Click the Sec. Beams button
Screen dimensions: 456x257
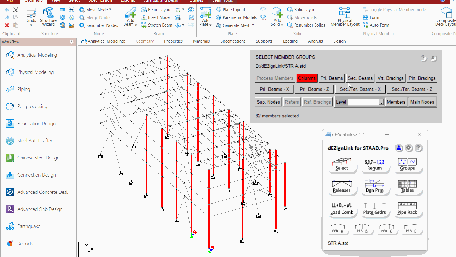click(x=360, y=78)
